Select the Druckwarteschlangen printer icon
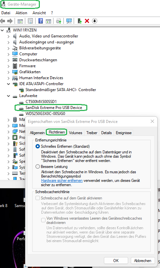 (x=15, y=60)
